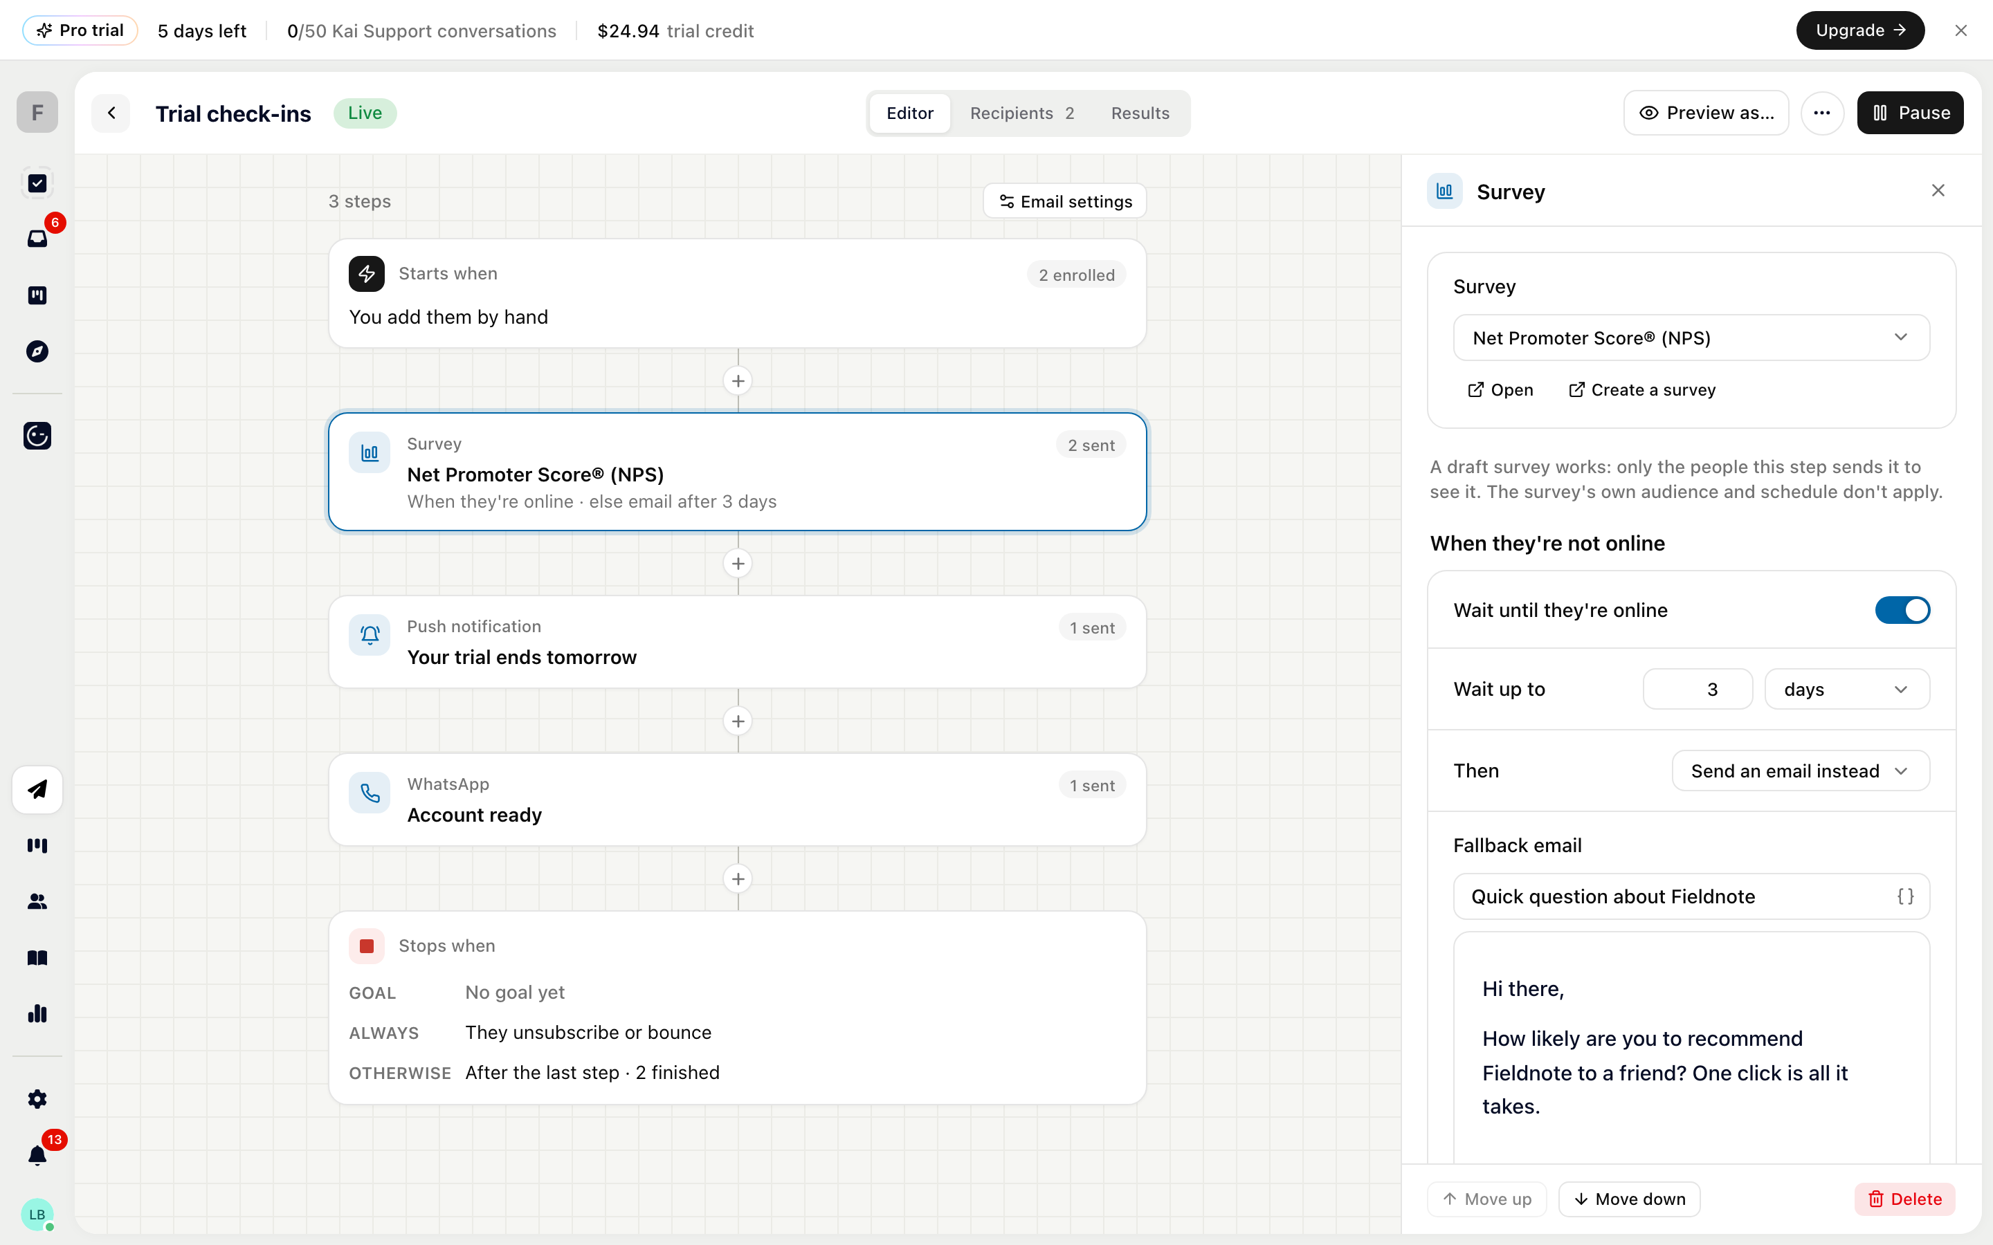Viewport: 1993px width, 1245px height.
Task: Click Move down button
Action: (1629, 1199)
